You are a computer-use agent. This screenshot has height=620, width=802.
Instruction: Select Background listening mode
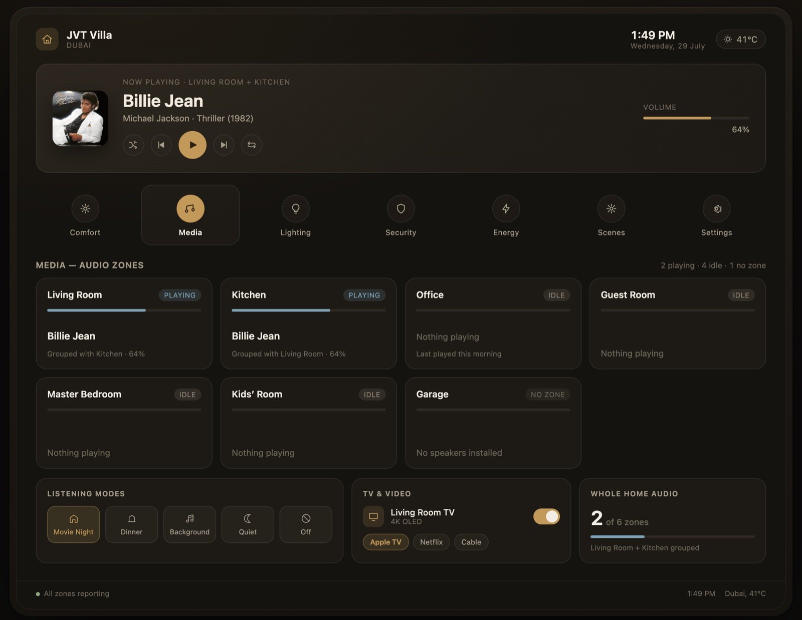click(x=190, y=524)
